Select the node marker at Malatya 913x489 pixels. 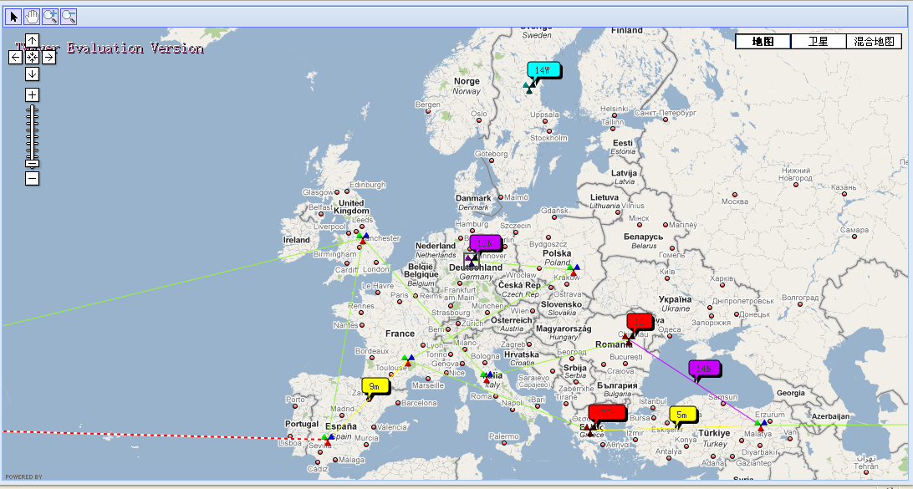(761, 425)
